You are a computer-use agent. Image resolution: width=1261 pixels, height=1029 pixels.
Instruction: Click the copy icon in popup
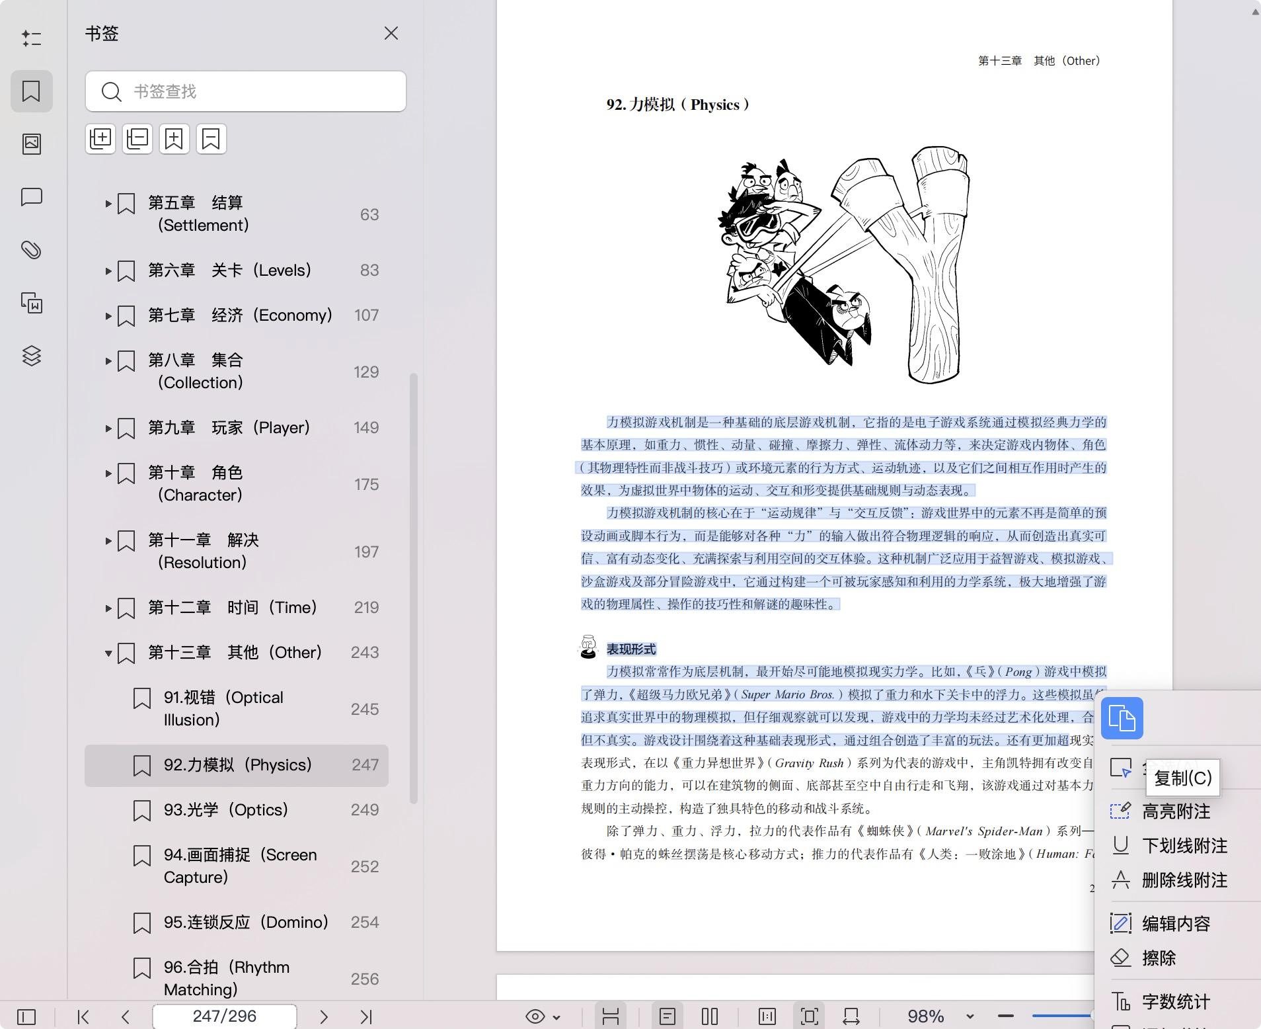(x=1122, y=718)
